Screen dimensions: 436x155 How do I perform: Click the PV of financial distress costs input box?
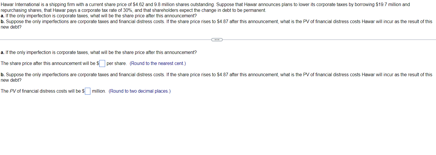point(87,91)
